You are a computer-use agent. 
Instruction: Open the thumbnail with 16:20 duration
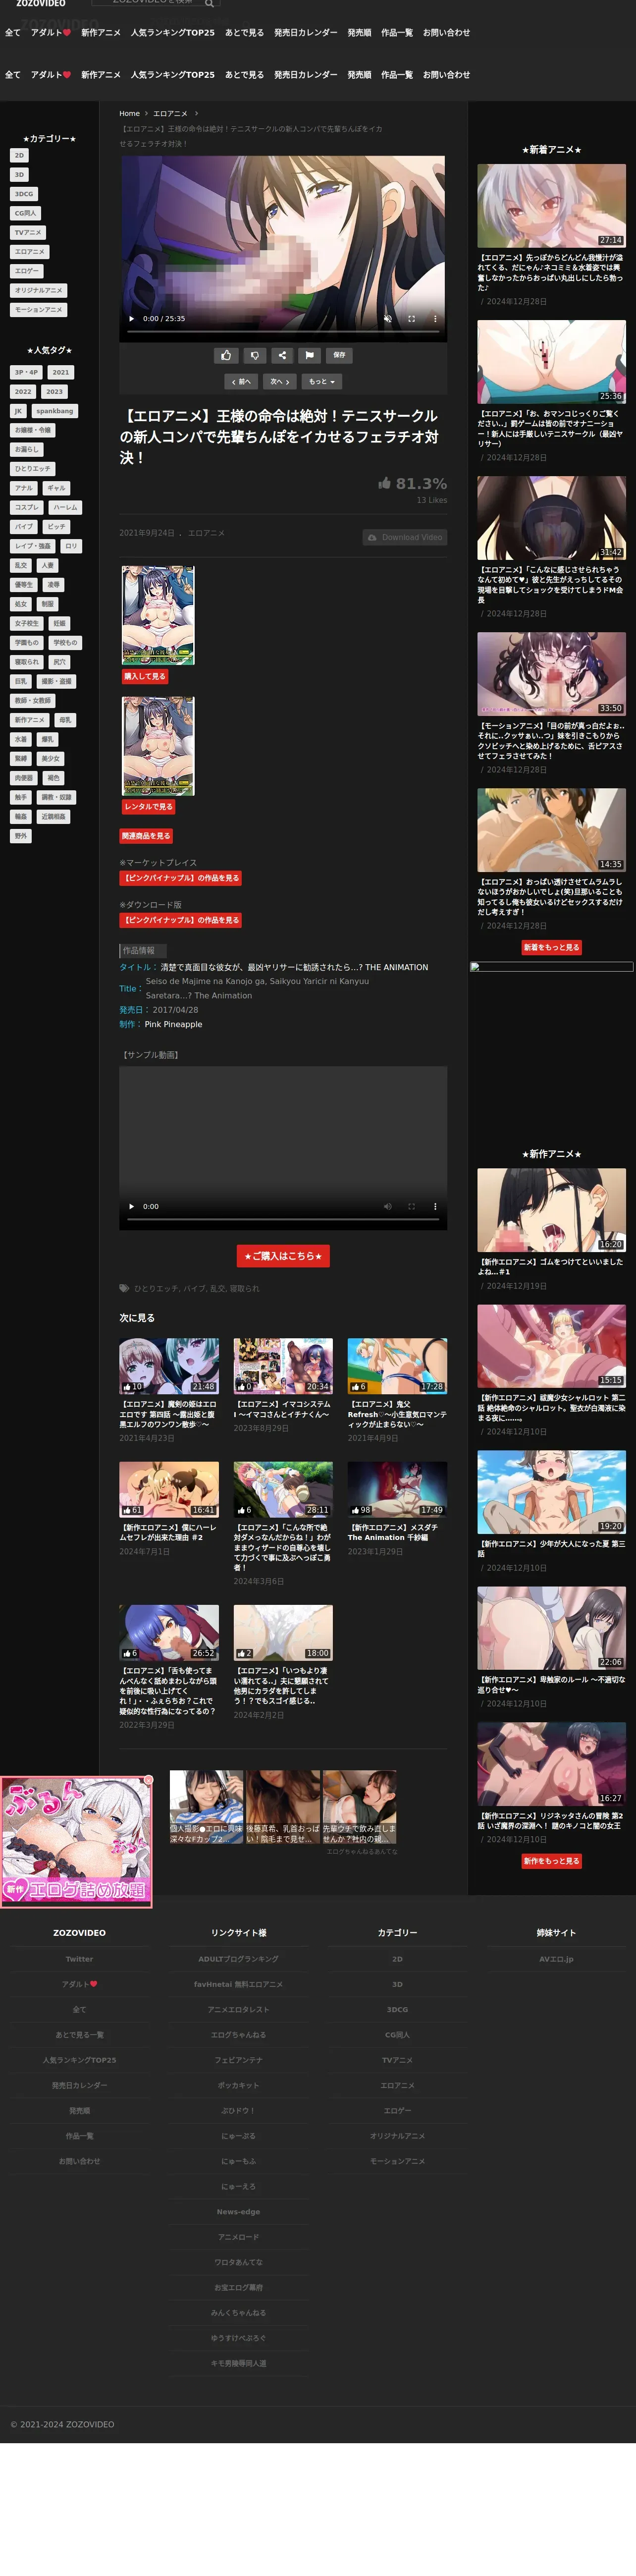pos(551,1210)
